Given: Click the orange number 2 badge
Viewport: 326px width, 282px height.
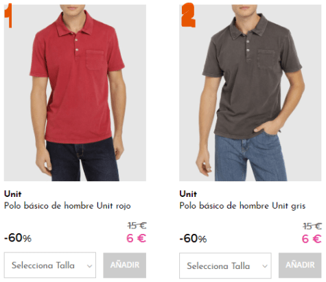Looking at the screenshot, I should tap(188, 15).
